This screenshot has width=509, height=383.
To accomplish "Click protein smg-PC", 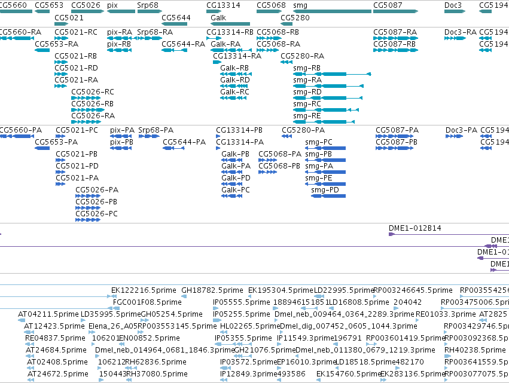I will tap(325, 148).
